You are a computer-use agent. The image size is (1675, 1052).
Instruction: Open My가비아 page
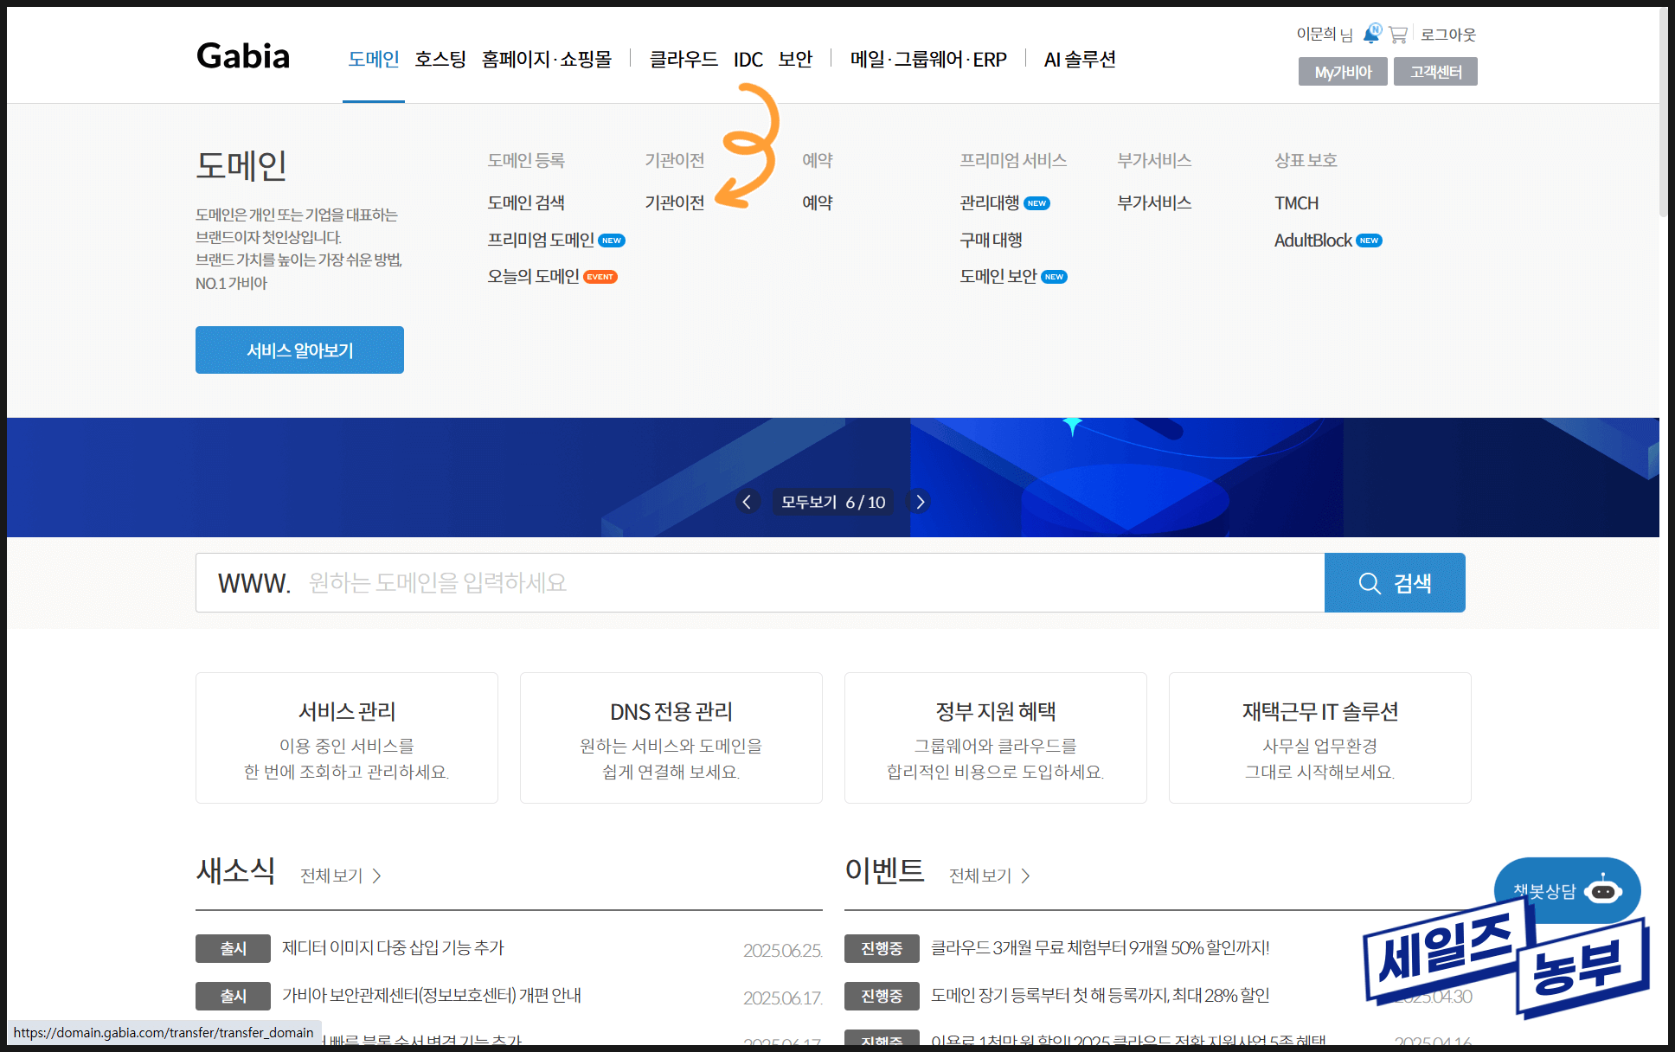pyautogui.click(x=1342, y=72)
